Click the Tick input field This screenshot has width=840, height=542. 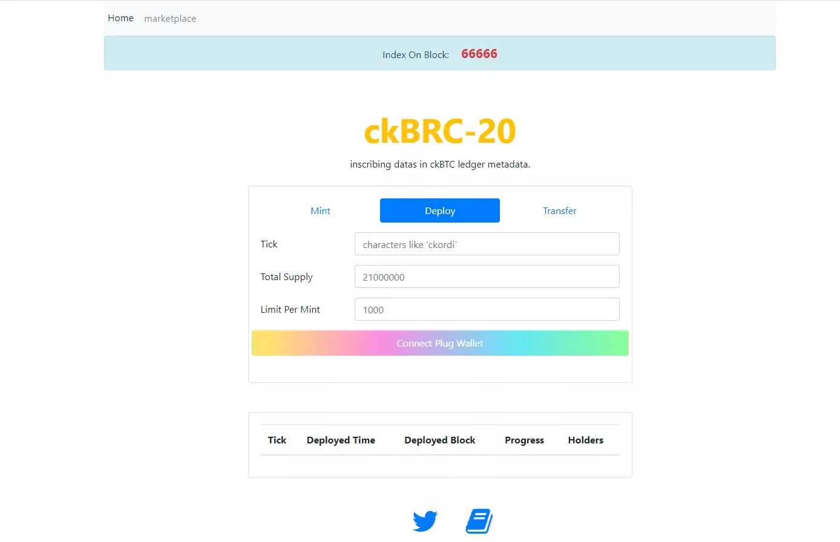click(487, 244)
